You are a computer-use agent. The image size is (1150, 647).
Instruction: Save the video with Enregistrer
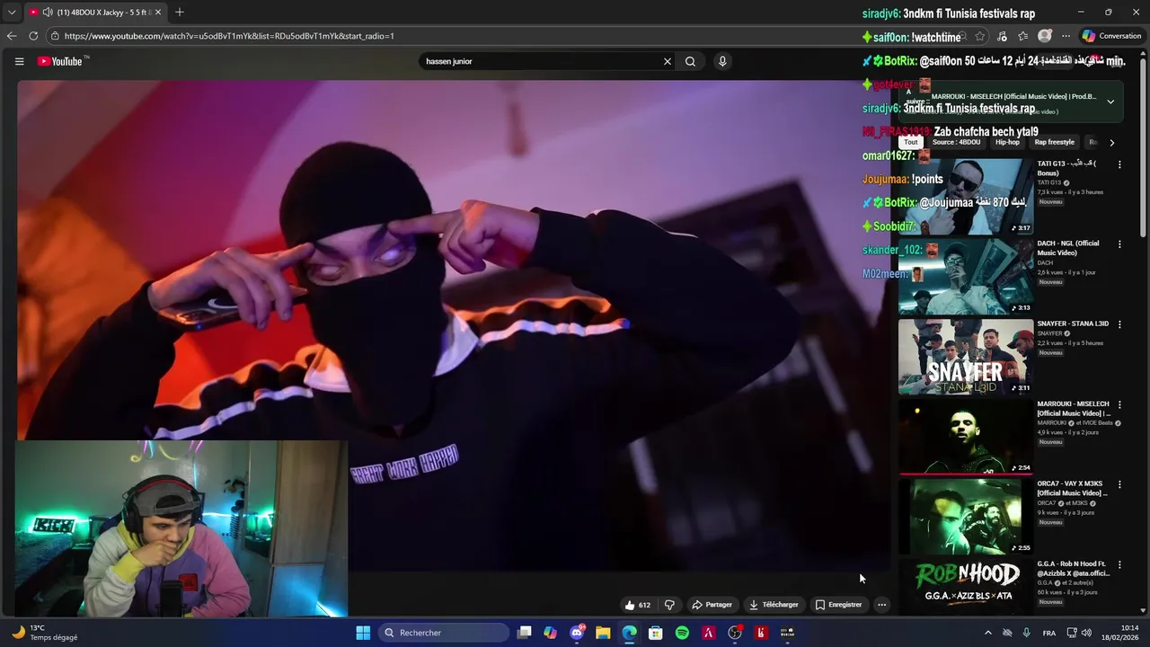[838, 605]
